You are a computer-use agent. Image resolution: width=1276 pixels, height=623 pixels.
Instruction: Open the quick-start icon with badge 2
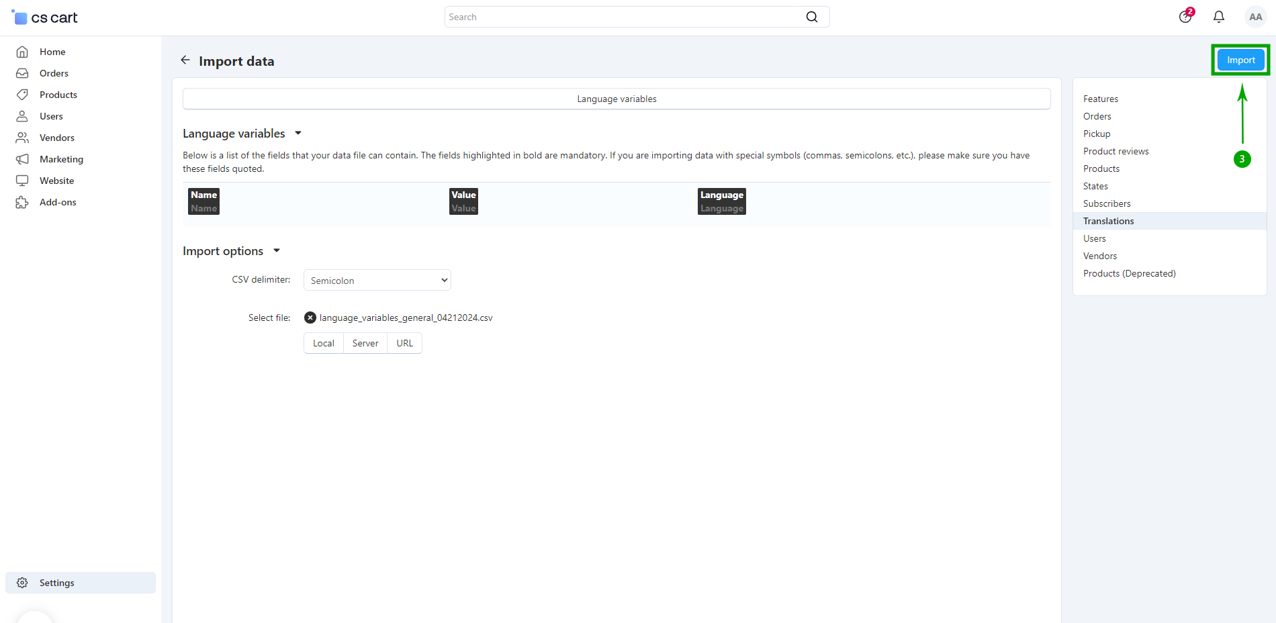pyautogui.click(x=1185, y=17)
